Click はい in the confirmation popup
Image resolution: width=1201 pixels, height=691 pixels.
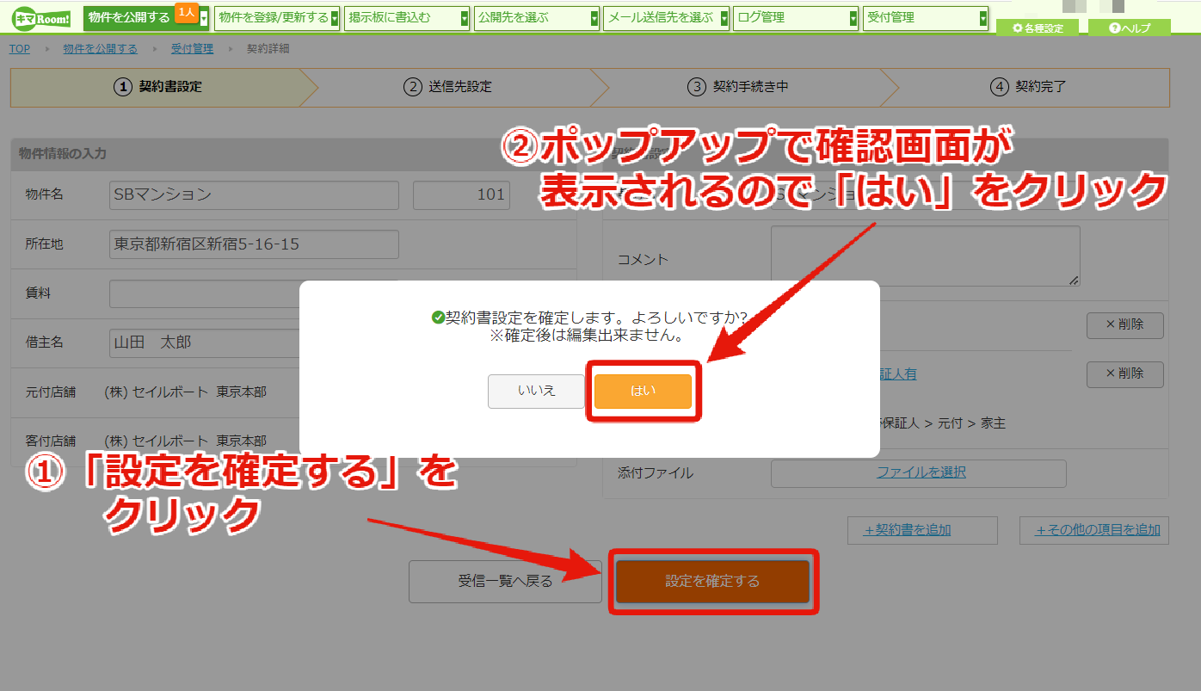643,391
